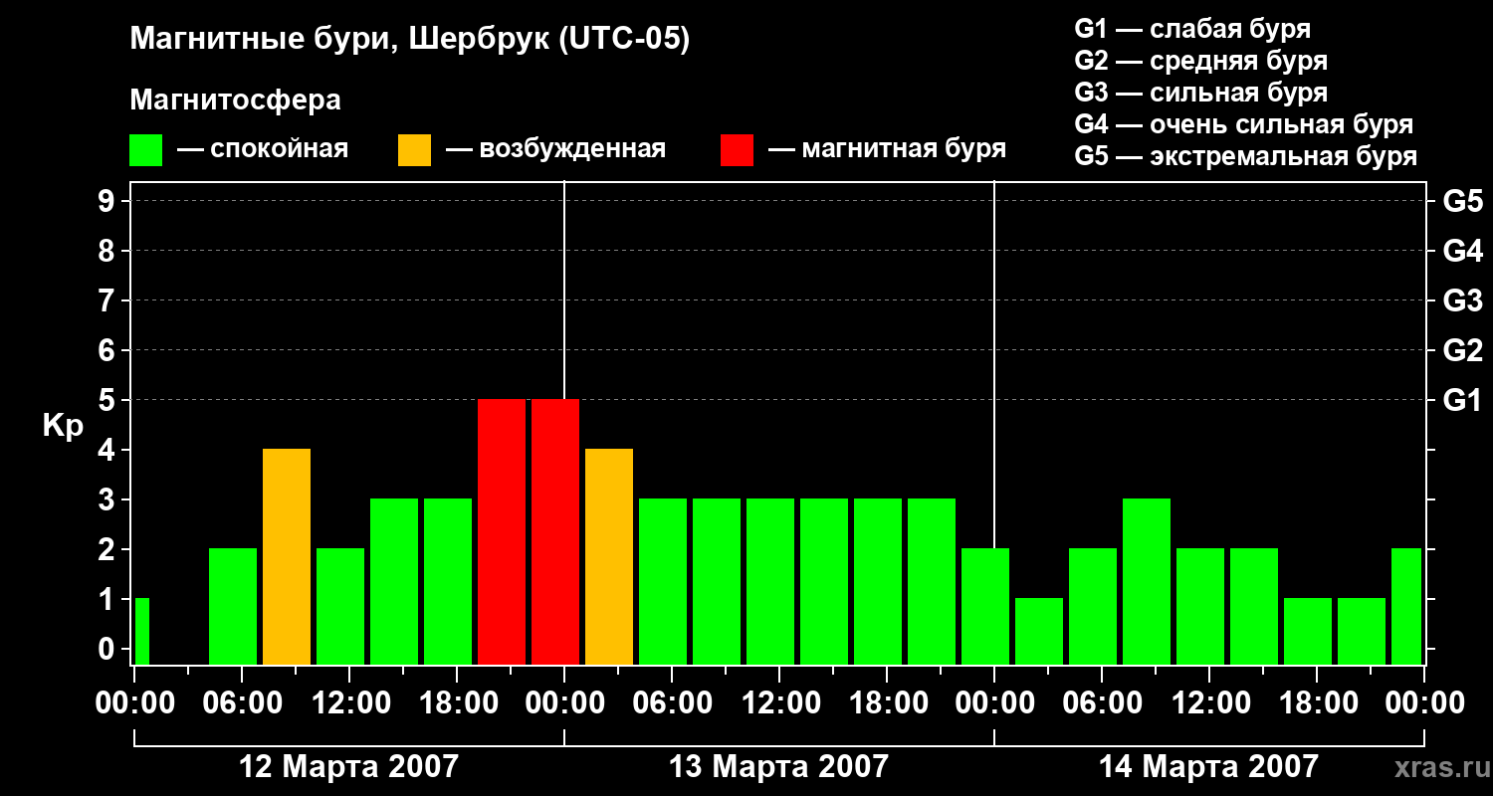This screenshot has height=796, width=1493.
Task: Click the '06:00' tick label for 14 March
Action: coord(1102,702)
